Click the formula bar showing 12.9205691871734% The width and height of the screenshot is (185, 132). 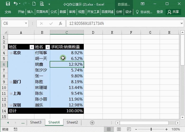123,23
